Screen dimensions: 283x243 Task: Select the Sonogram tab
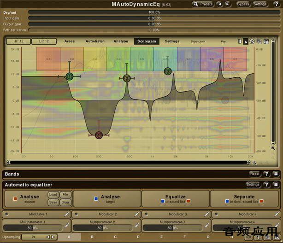pyautogui.click(x=147, y=41)
